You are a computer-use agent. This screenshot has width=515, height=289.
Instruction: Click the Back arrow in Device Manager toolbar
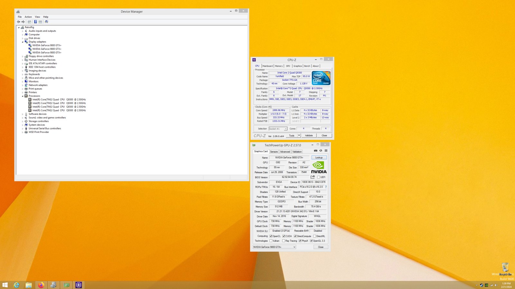click(x=18, y=22)
